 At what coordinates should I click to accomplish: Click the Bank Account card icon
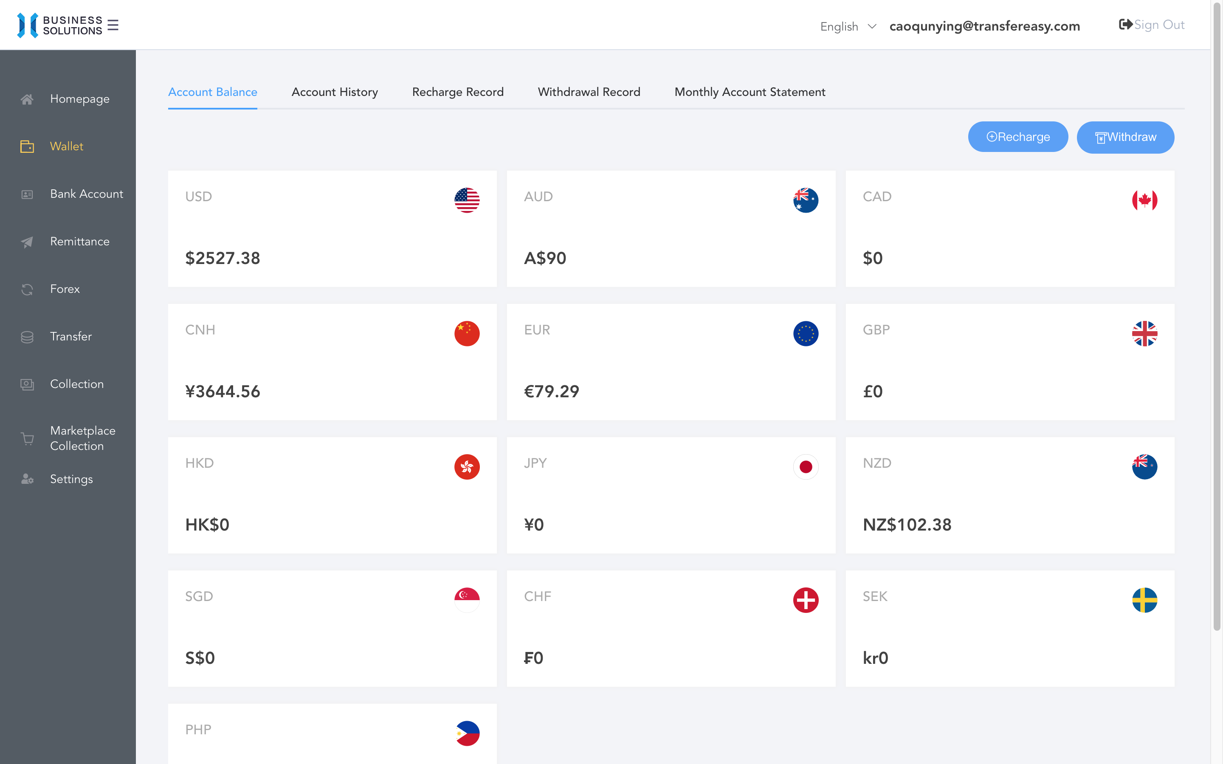click(27, 194)
